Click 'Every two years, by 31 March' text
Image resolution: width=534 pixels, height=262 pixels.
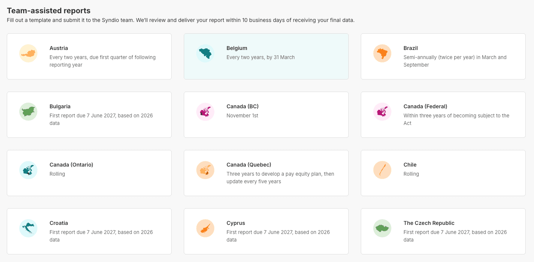261,57
